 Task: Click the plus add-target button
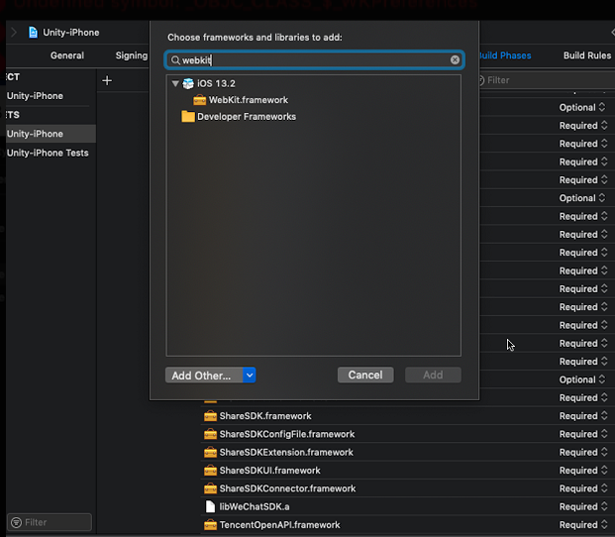(x=107, y=80)
